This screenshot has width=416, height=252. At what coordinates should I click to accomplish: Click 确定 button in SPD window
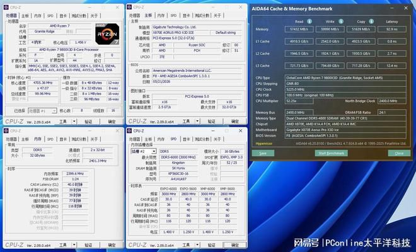(x=235, y=245)
